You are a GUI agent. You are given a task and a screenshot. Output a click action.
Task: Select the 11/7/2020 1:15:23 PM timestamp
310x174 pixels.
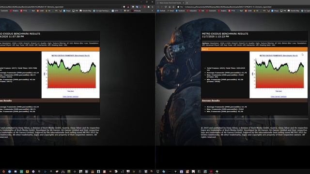[215, 37]
